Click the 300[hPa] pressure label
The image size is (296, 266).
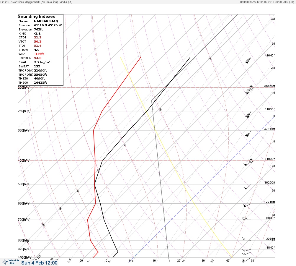24,130
